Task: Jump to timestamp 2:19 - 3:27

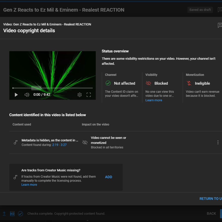Action: [59, 145]
